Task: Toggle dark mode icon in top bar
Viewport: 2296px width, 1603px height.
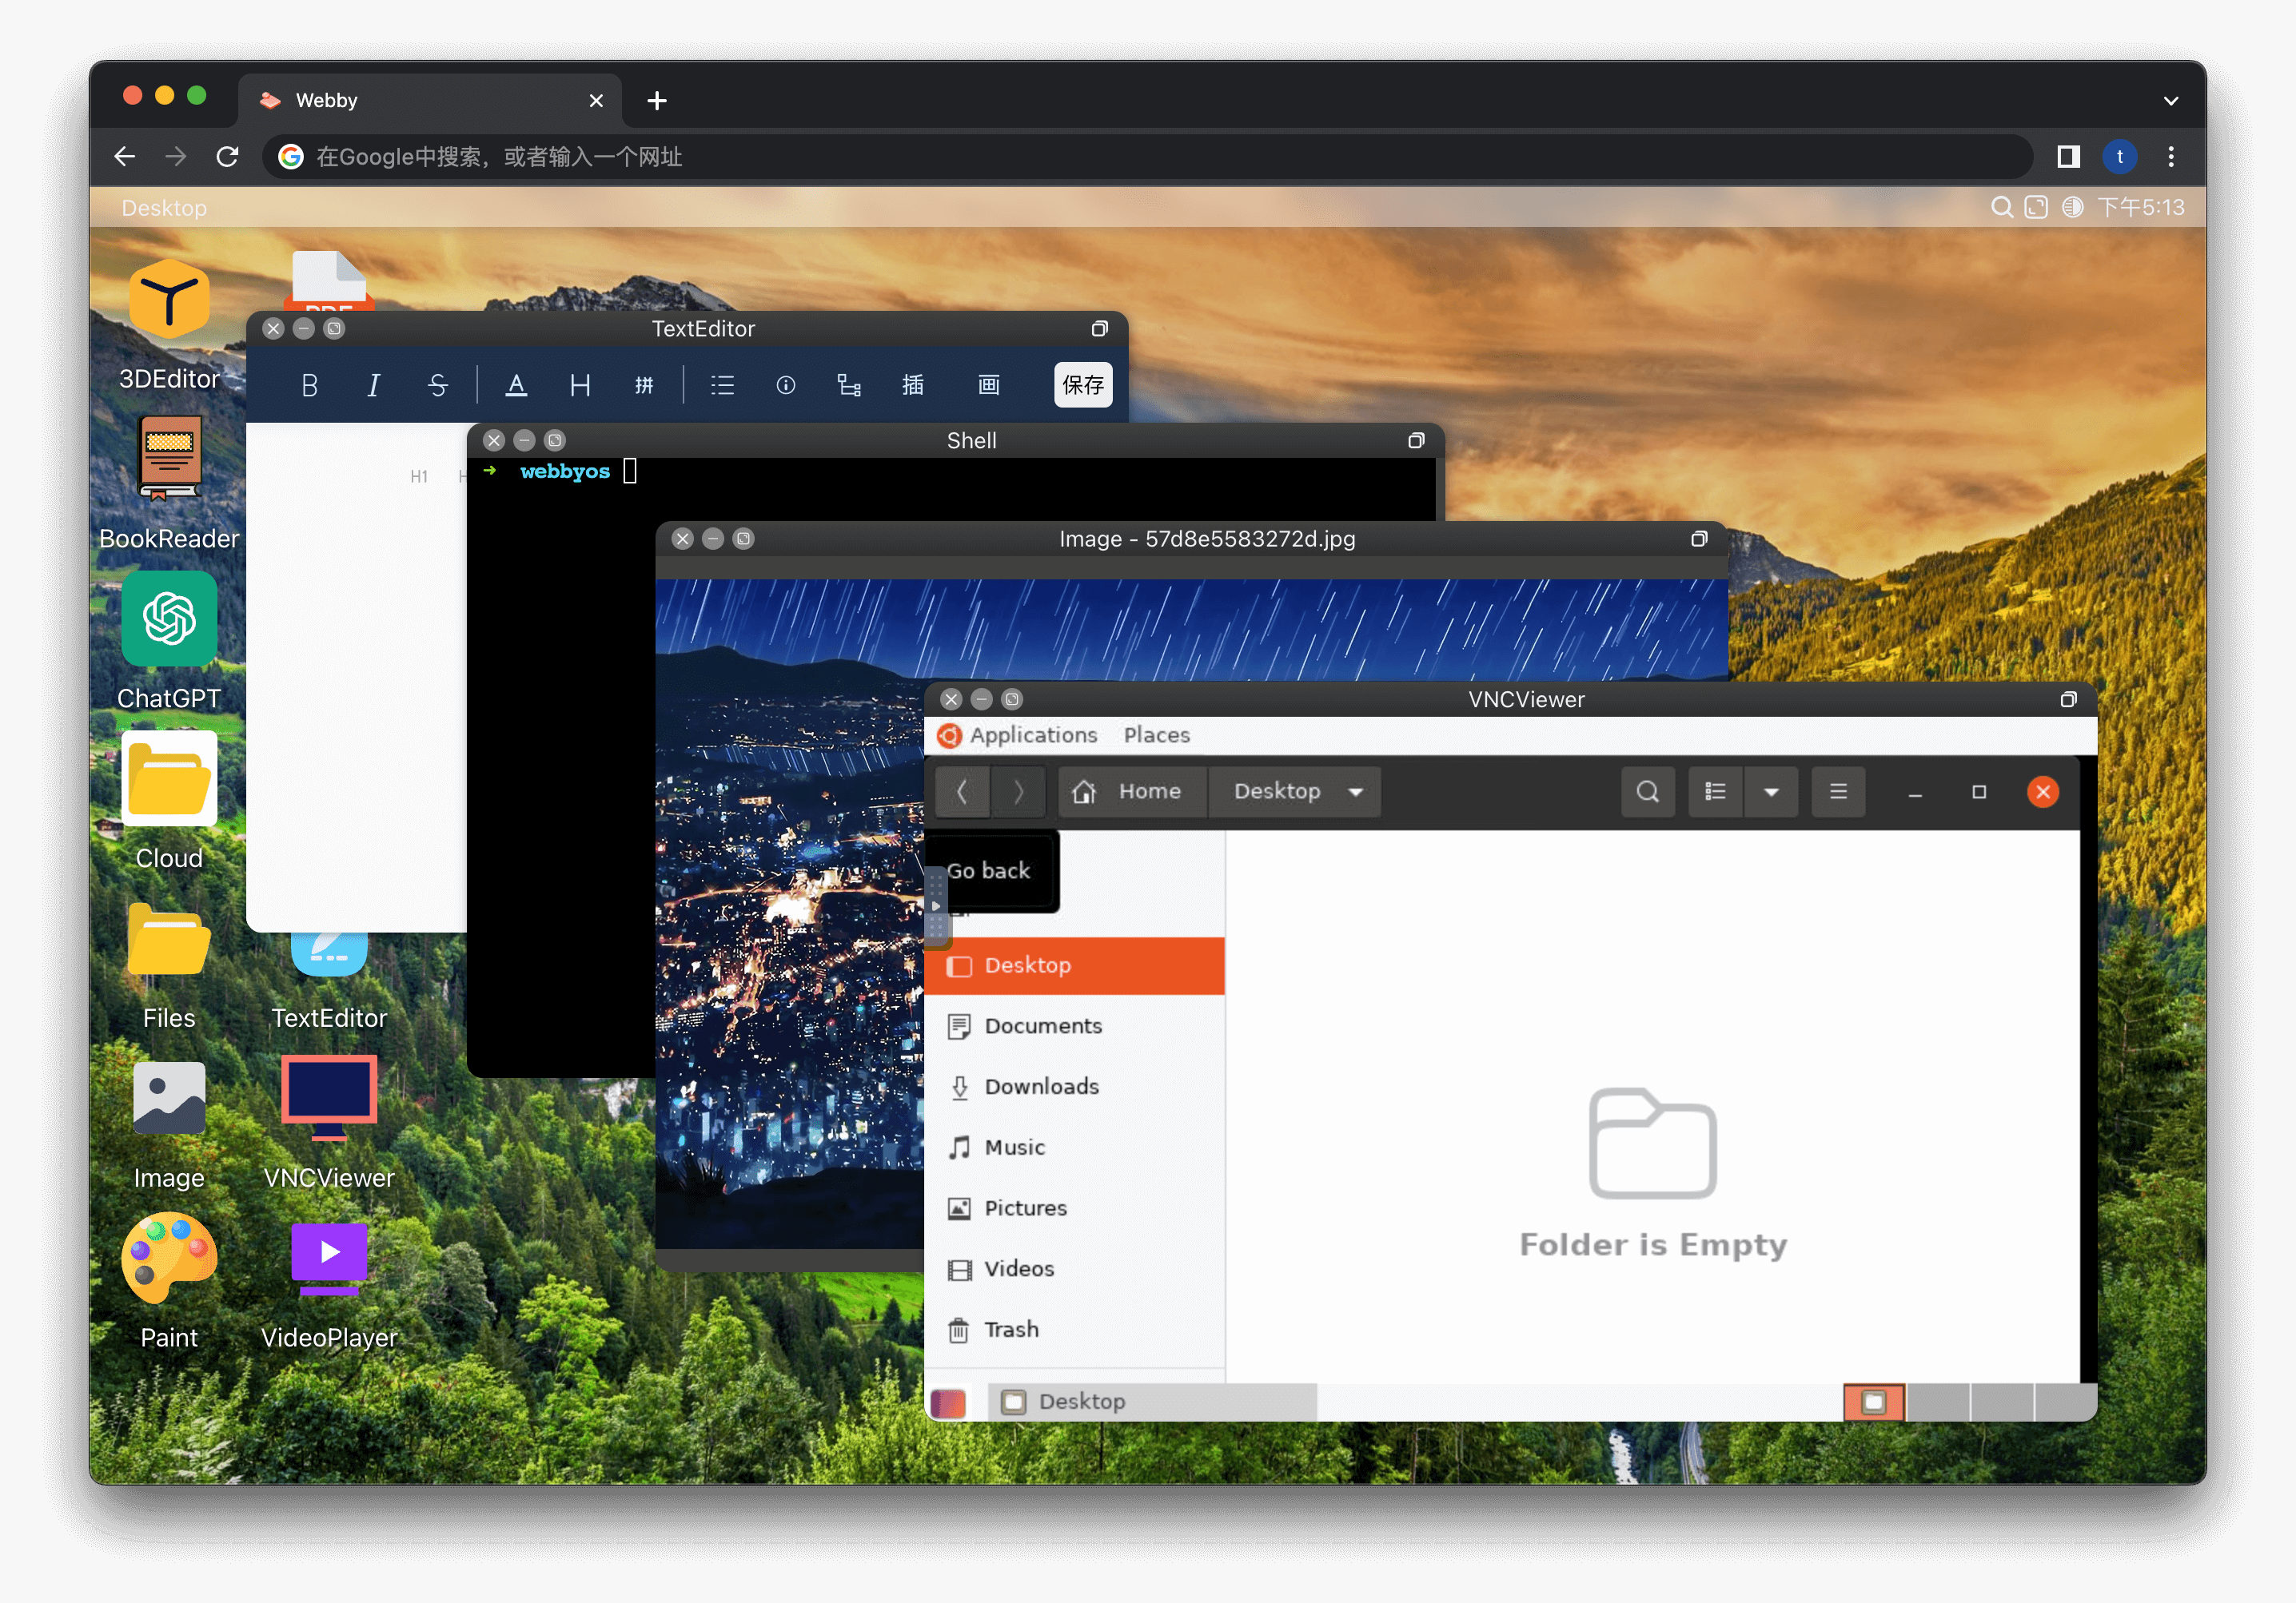Action: [x=2072, y=207]
